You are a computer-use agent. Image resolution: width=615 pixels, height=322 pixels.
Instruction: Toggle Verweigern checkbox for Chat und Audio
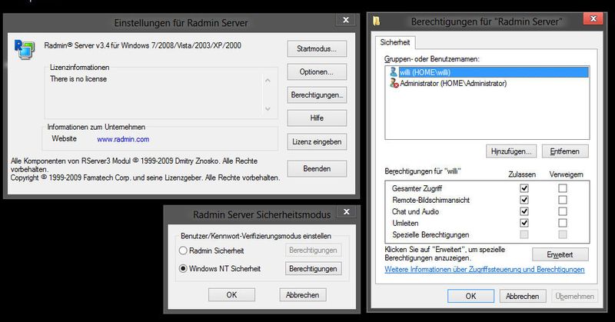563,211
